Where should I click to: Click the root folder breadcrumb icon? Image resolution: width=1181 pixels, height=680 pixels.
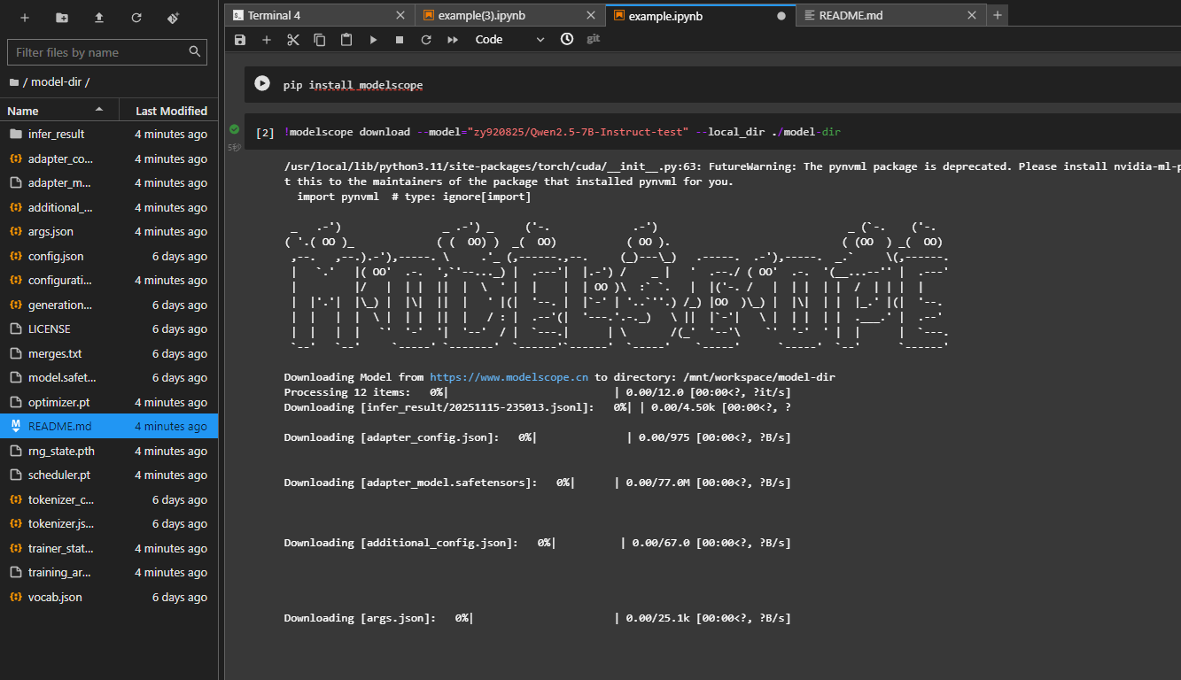(13, 81)
